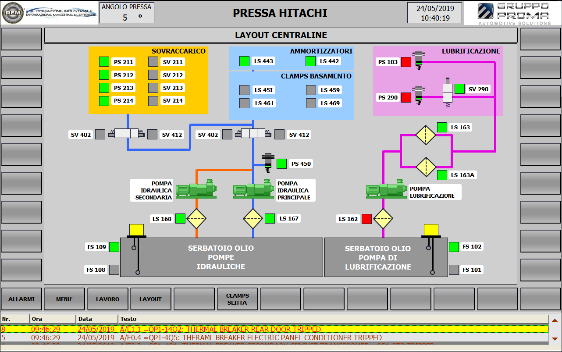Click the PS 213 green status indicator

pyautogui.click(x=104, y=88)
